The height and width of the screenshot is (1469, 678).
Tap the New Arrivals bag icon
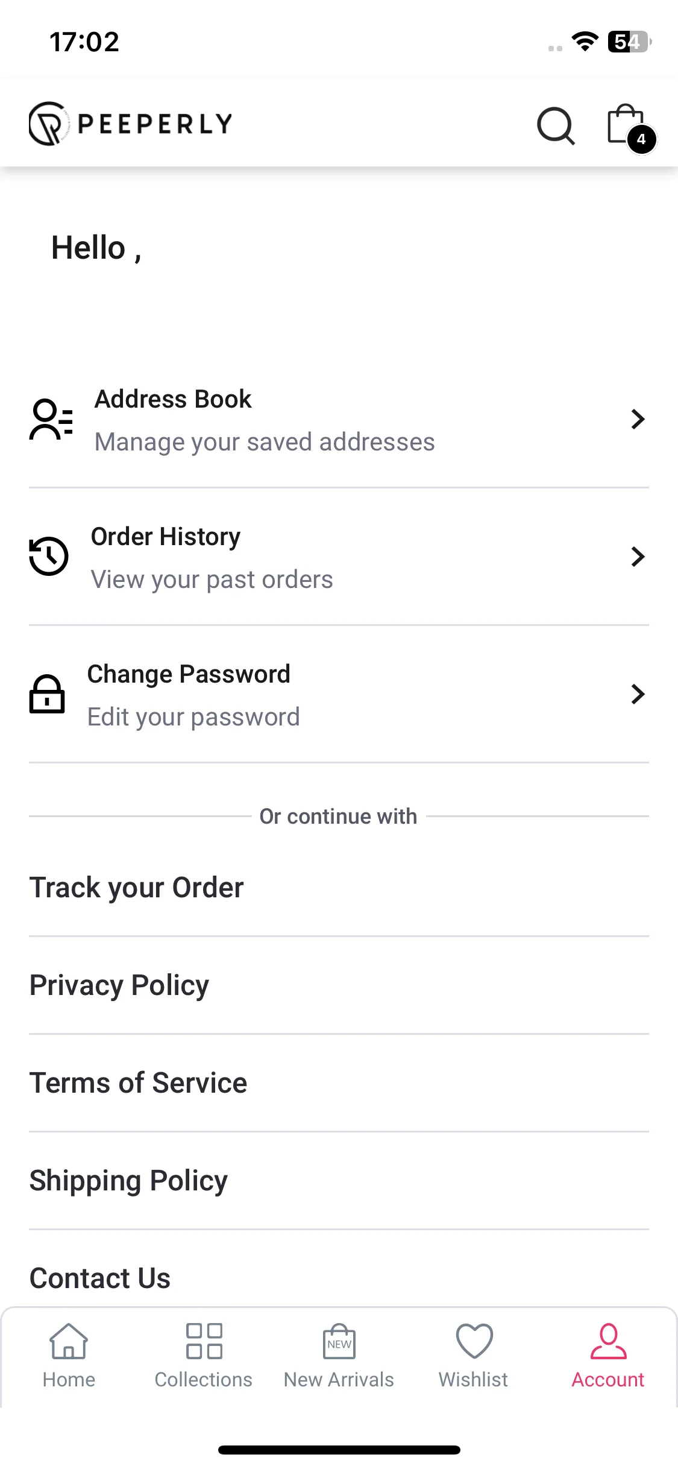[x=339, y=1341]
